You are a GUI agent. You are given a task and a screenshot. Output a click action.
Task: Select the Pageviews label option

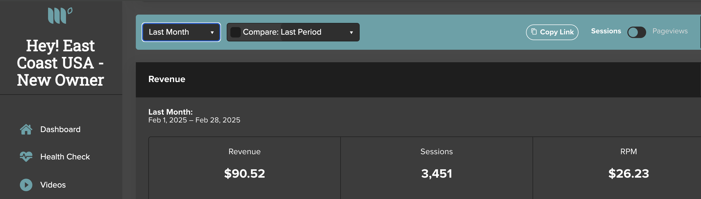[x=670, y=31]
